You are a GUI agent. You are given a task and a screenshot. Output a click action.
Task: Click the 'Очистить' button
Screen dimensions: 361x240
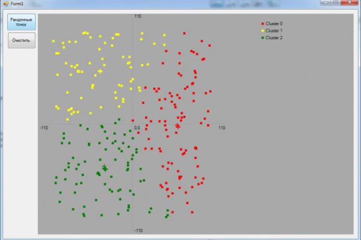22,40
